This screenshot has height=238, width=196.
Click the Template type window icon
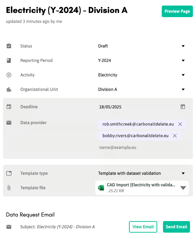[9, 173]
